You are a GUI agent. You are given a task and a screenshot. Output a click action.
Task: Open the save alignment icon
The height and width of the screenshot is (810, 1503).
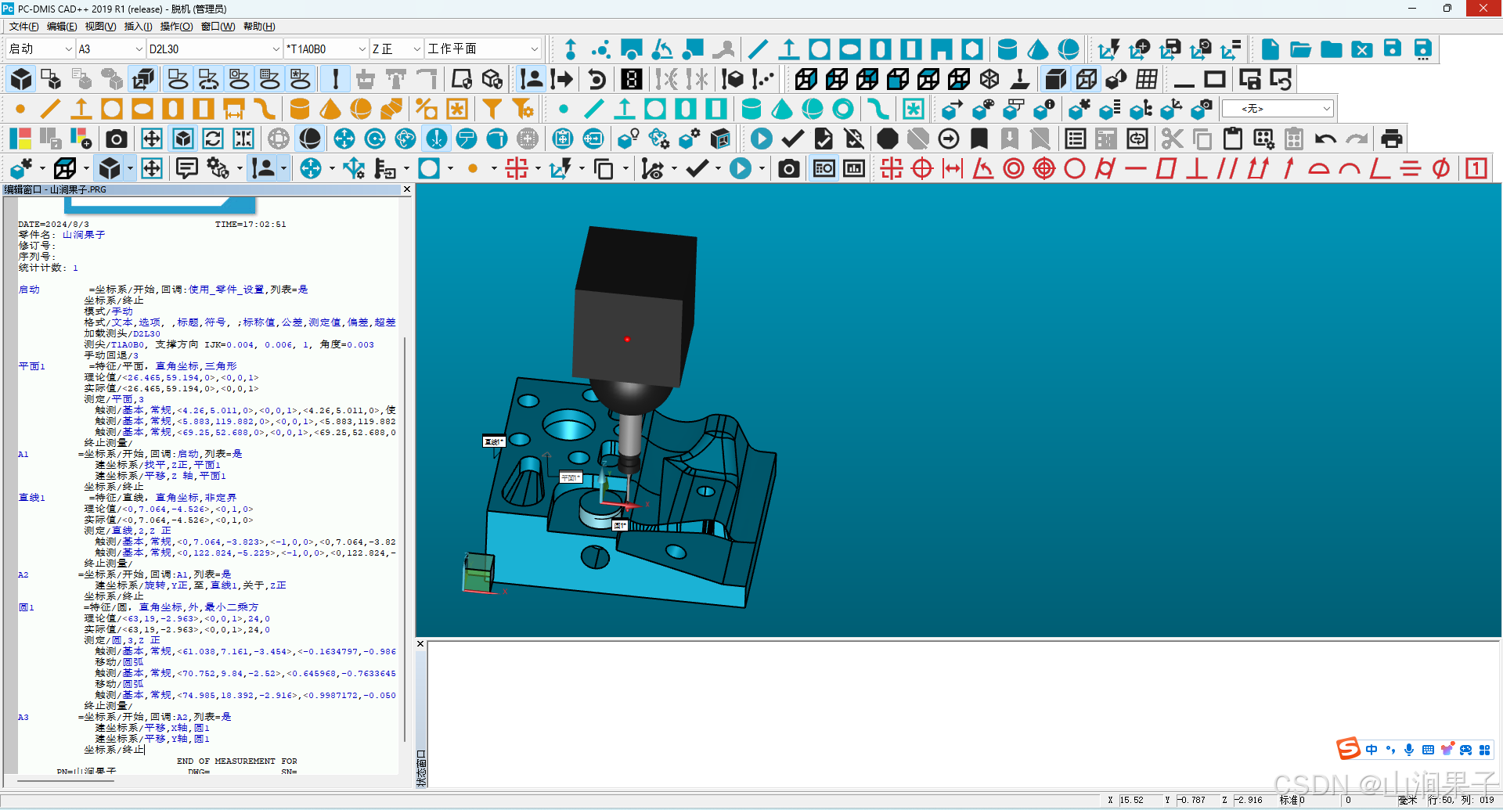pyautogui.click(x=1170, y=49)
